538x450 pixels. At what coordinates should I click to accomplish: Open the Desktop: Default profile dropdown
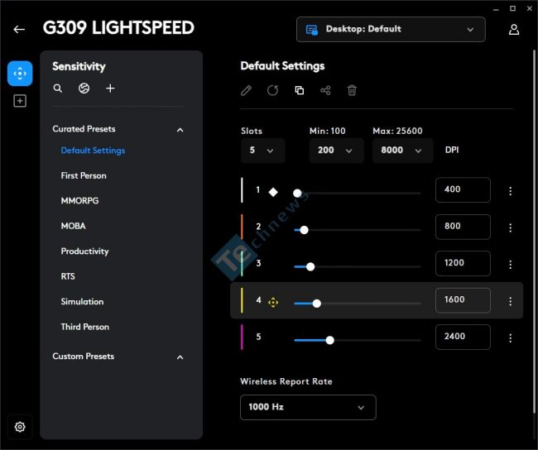391,30
